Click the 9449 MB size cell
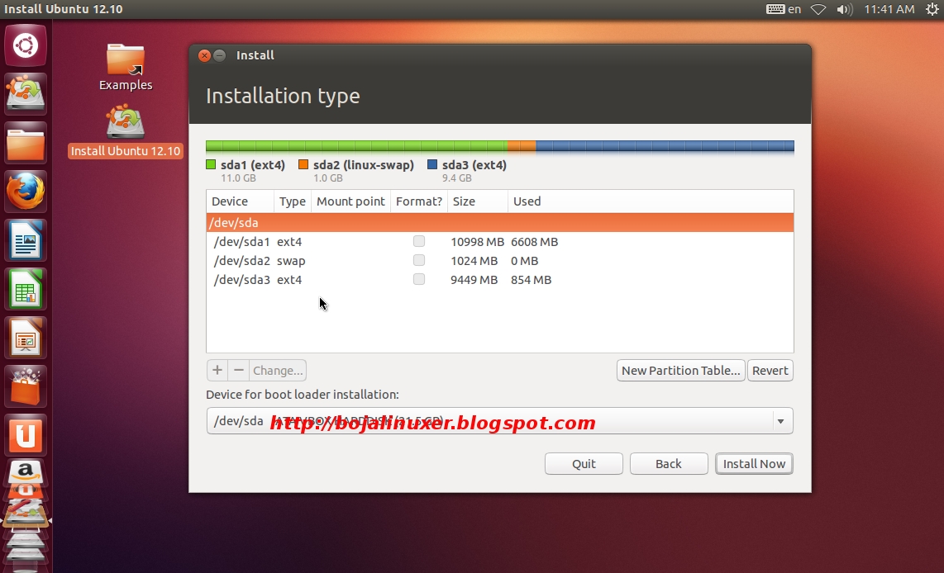Screen dimensions: 944x573 pyautogui.click(x=474, y=280)
